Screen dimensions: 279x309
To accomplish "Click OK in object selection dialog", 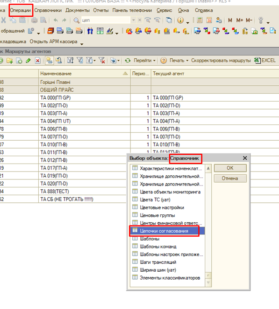I will 230,168.
